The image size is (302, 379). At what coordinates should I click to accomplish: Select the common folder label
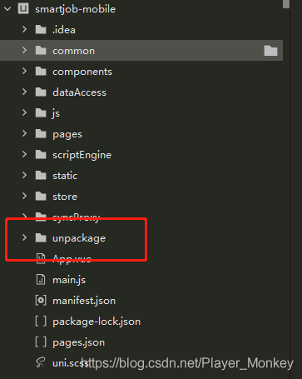[73, 51]
